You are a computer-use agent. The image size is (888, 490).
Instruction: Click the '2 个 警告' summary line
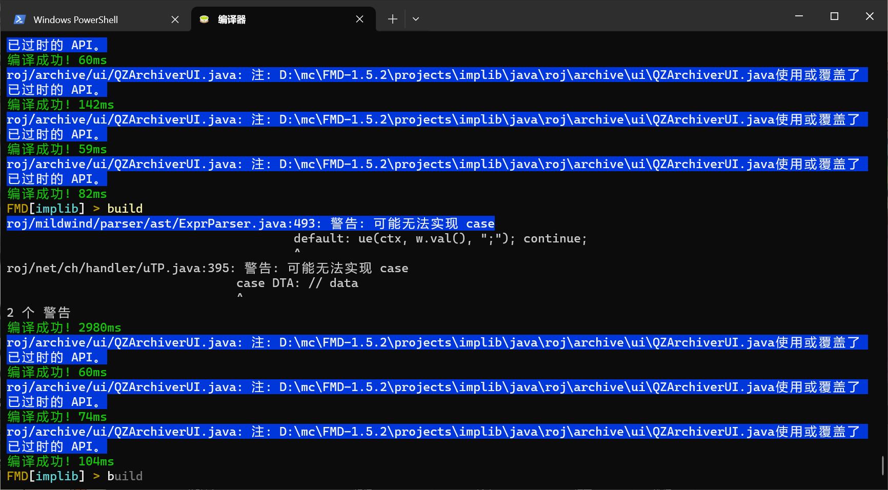point(39,313)
